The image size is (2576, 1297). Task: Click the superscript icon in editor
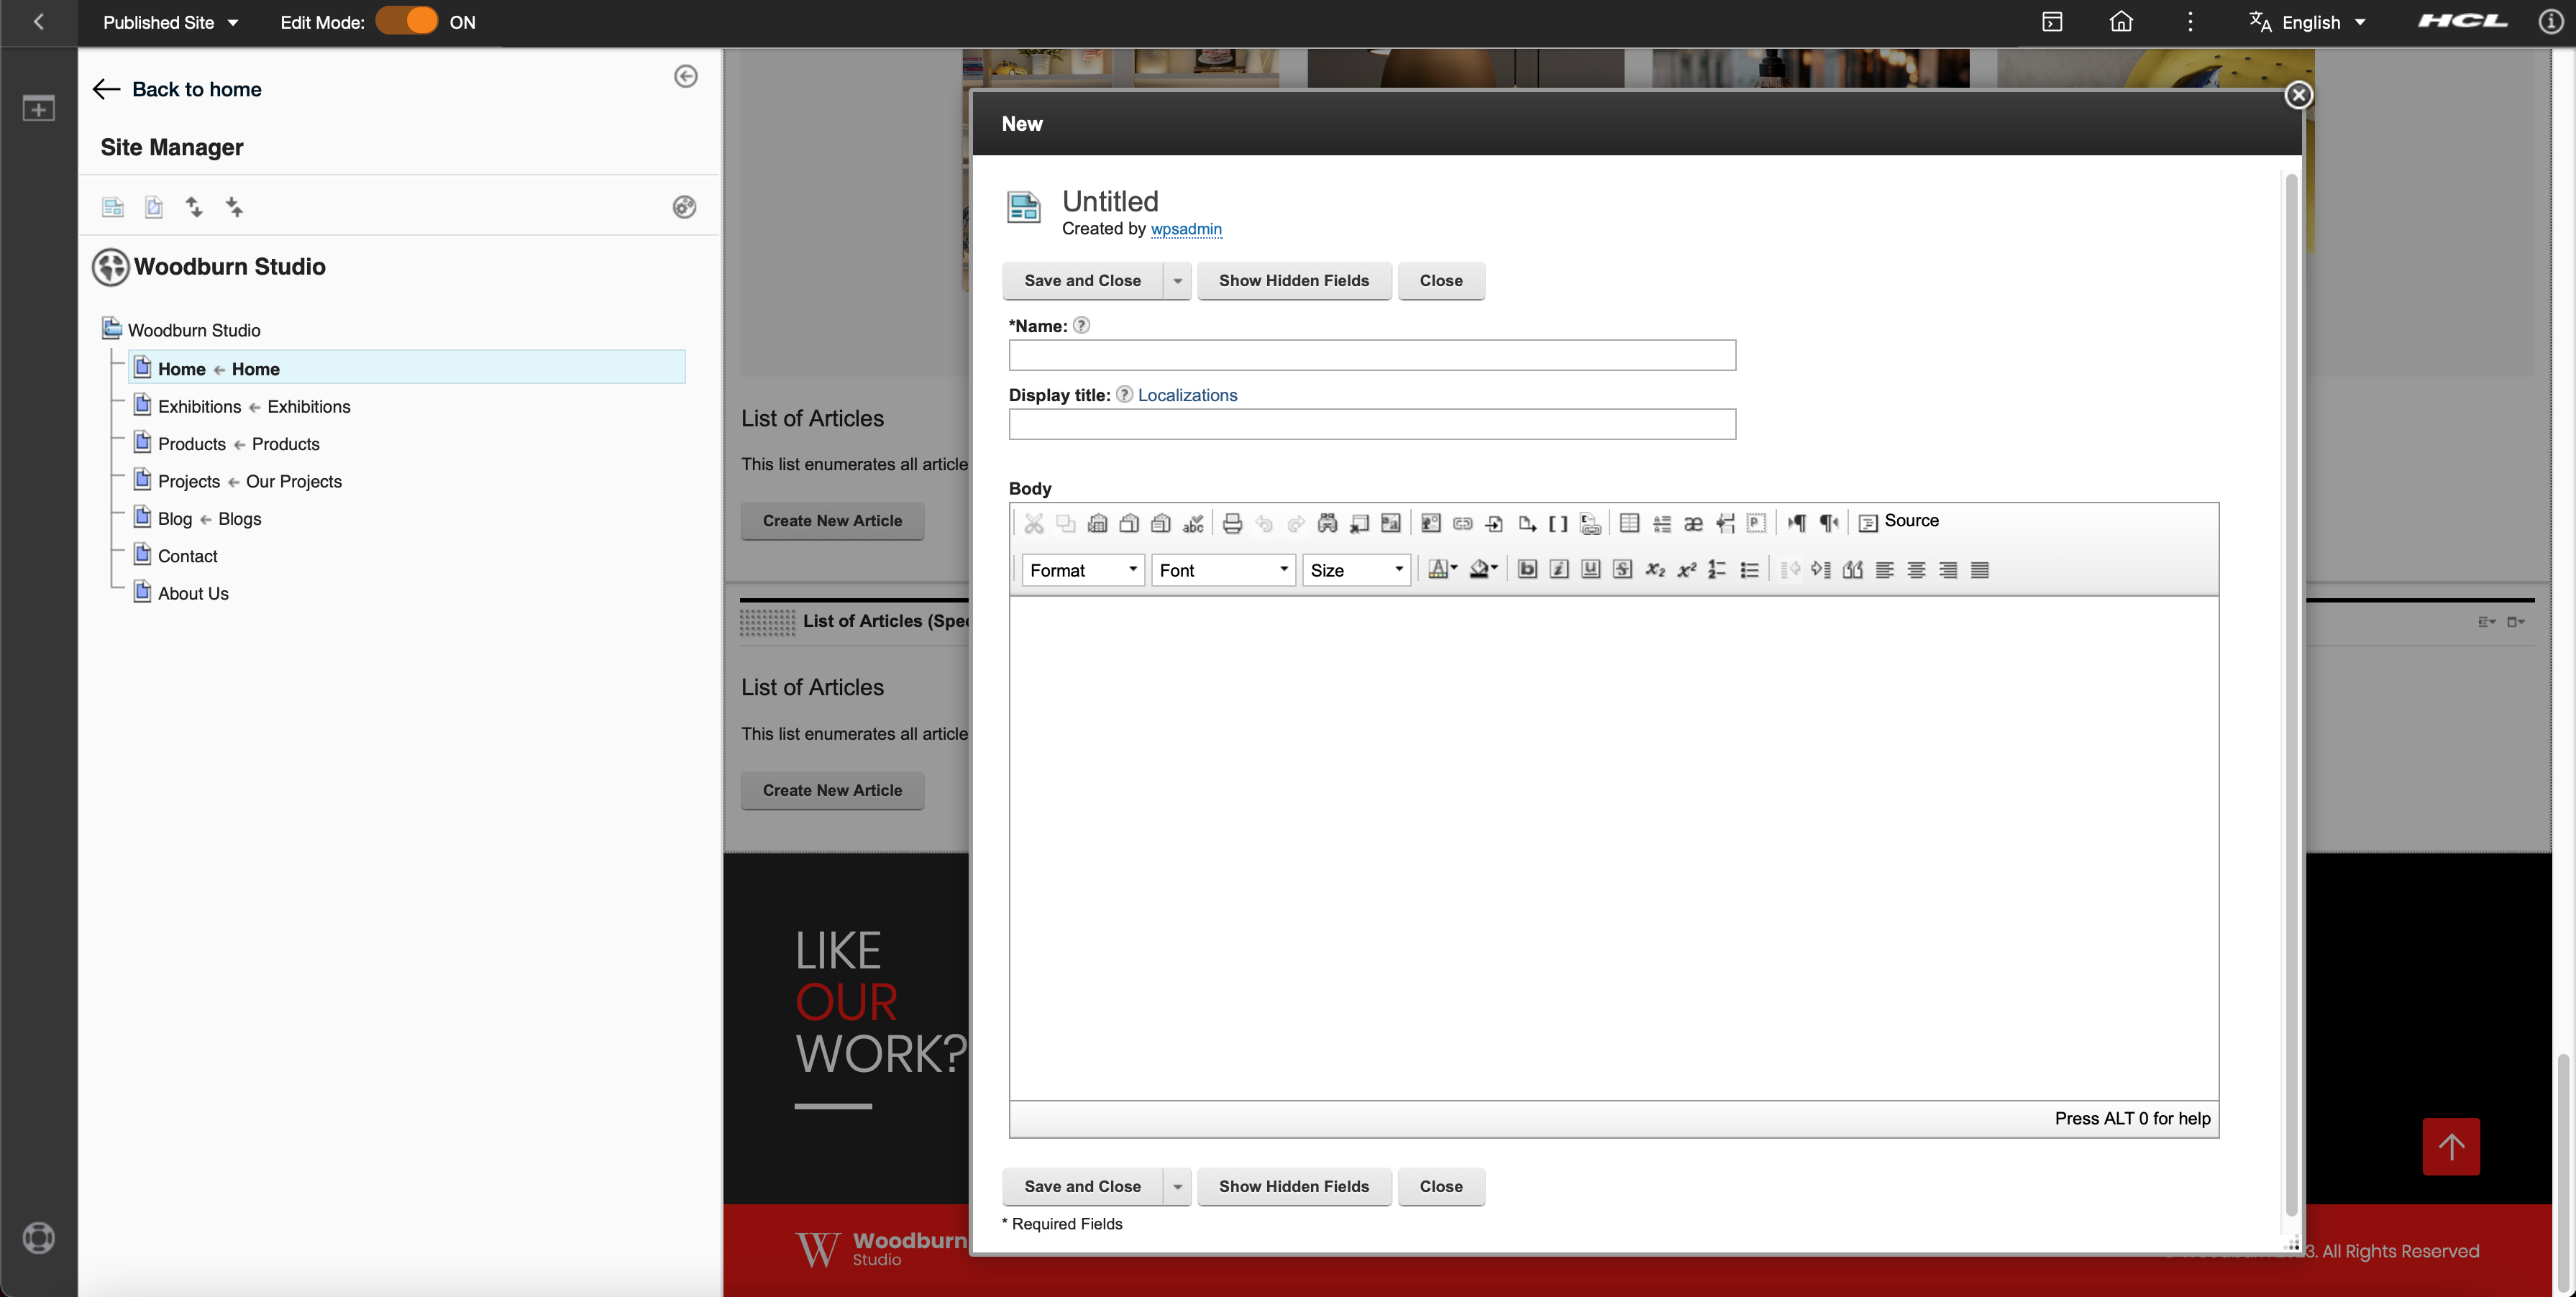tap(1684, 569)
